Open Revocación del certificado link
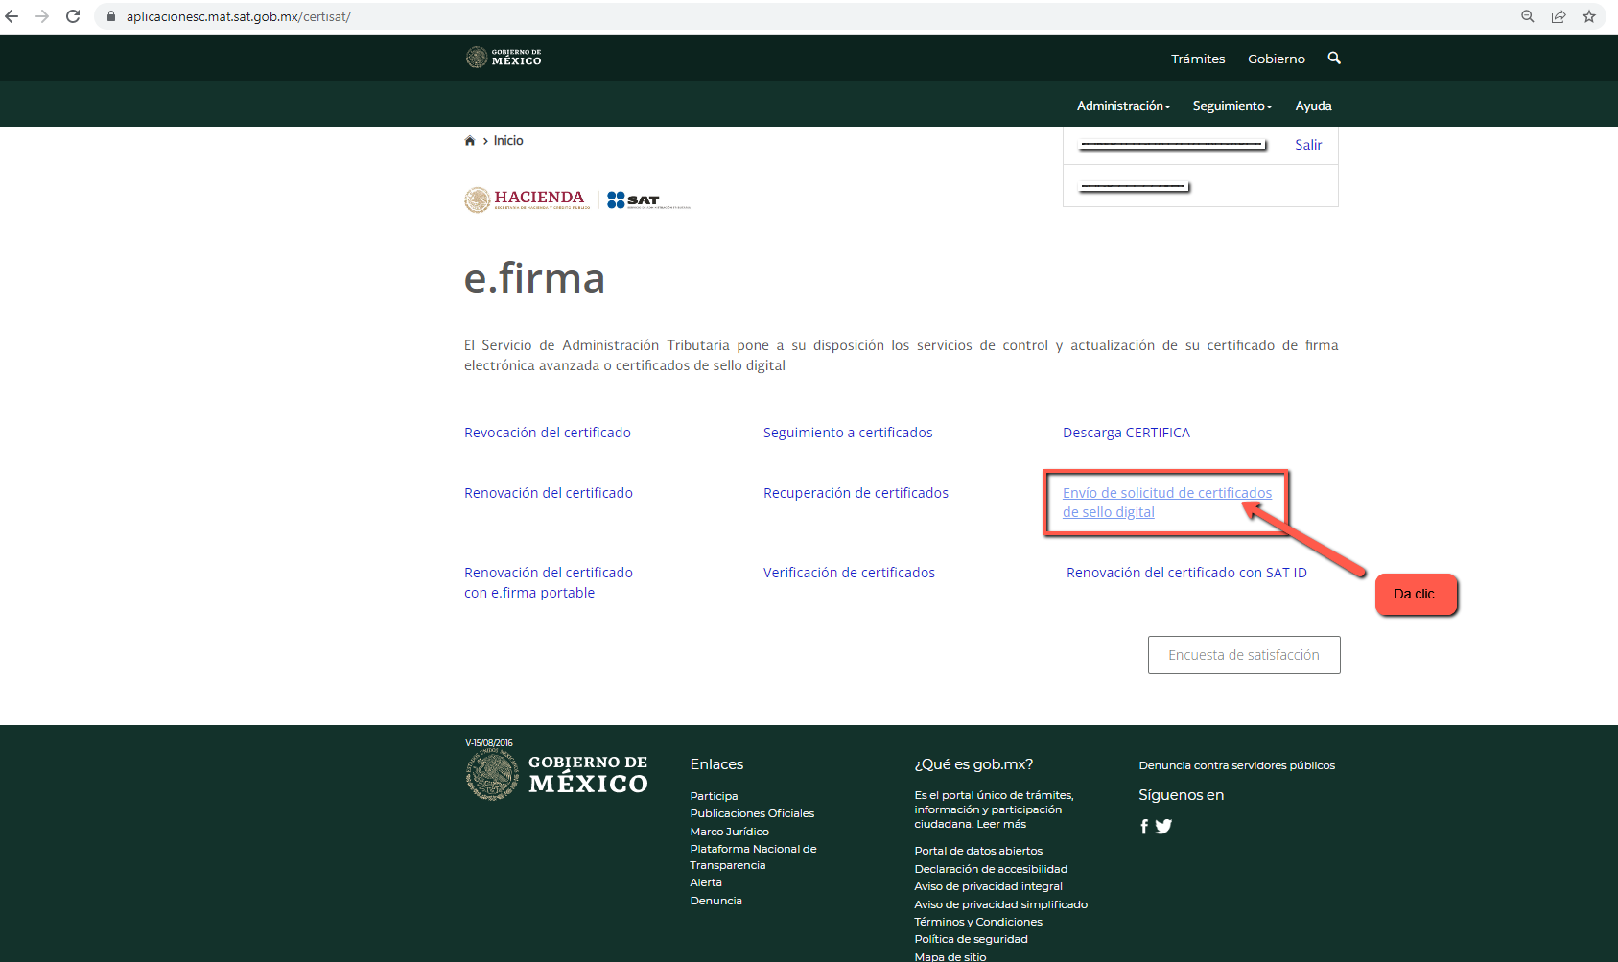 548,433
